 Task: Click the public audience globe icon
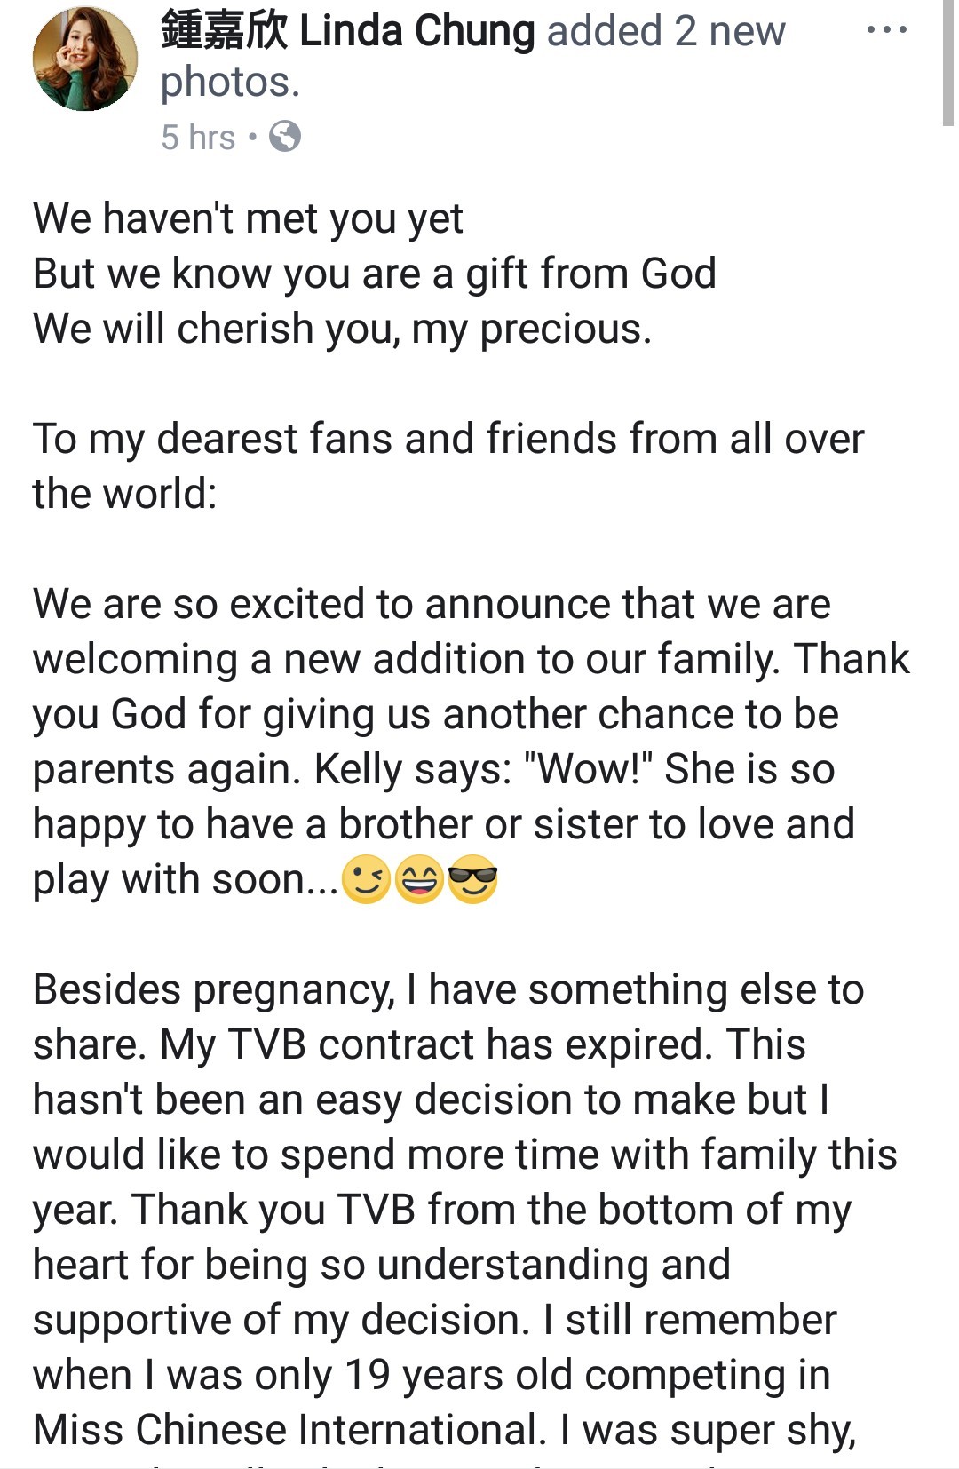pyautogui.click(x=284, y=137)
